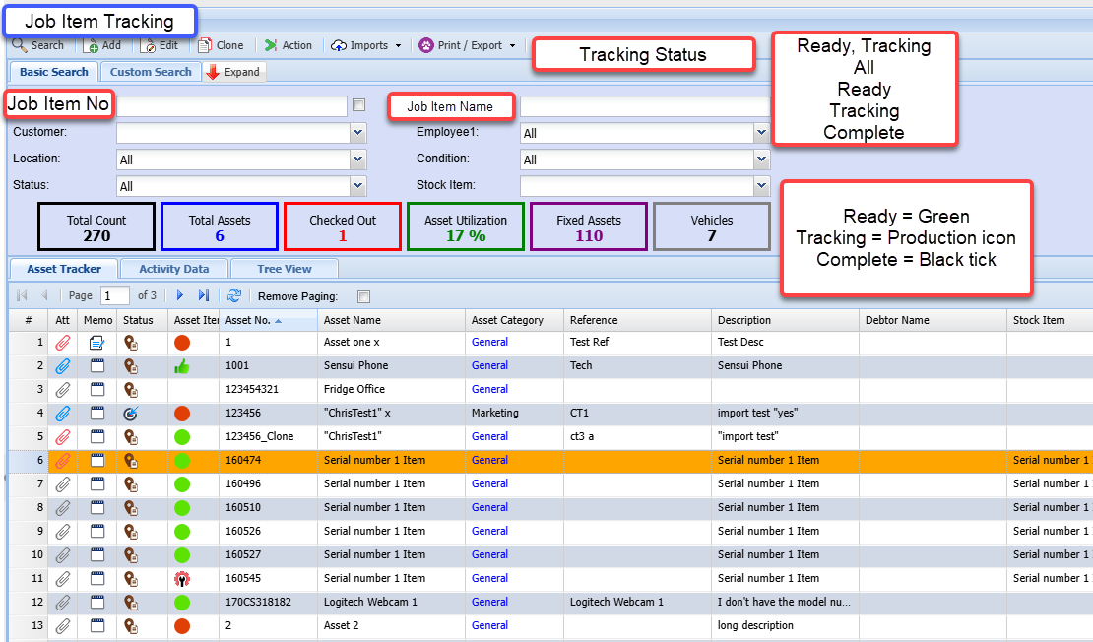Image resolution: width=1093 pixels, height=642 pixels.
Task: Tick checkbox beside Job Item No field
Action: tap(359, 105)
